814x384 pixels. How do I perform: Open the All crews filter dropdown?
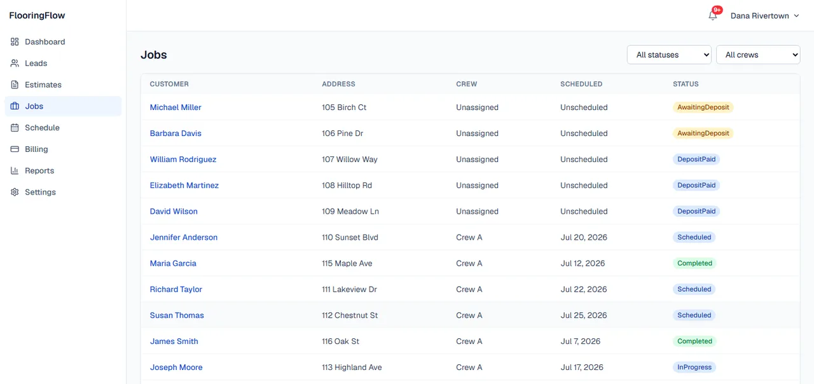758,55
